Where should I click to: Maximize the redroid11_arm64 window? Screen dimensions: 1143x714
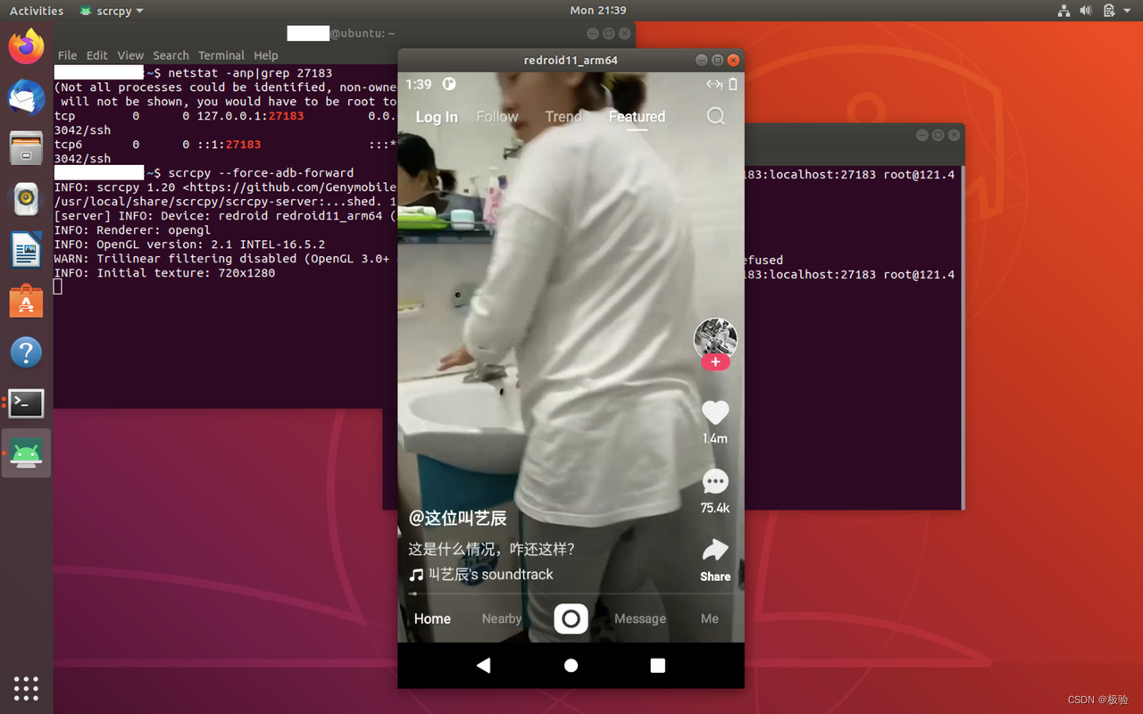coord(717,60)
